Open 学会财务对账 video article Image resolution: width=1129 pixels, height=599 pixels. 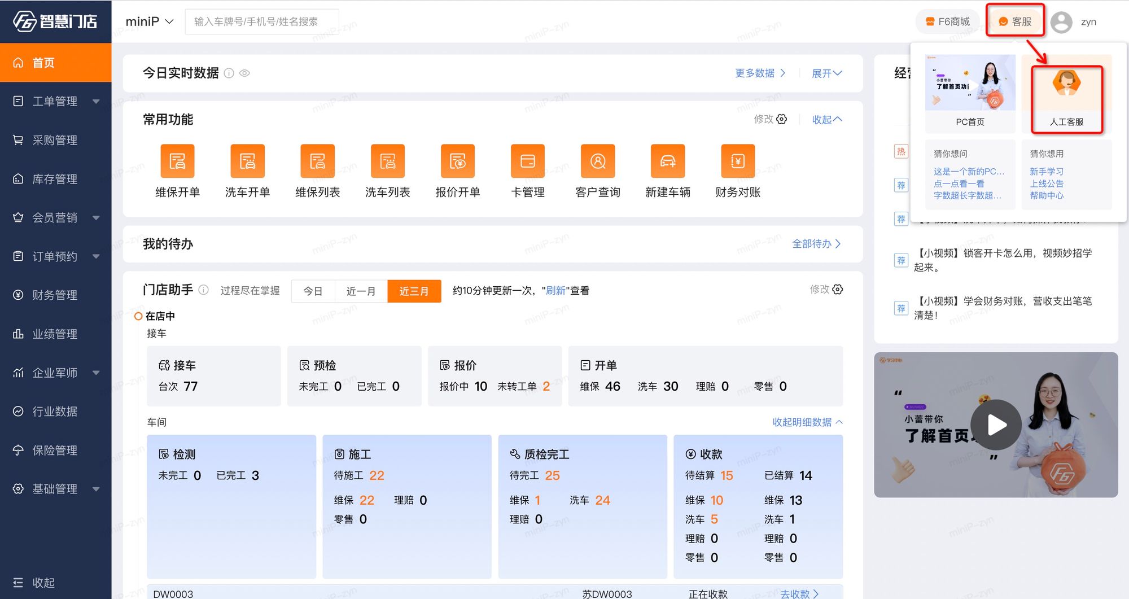[x=1003, y=308]
